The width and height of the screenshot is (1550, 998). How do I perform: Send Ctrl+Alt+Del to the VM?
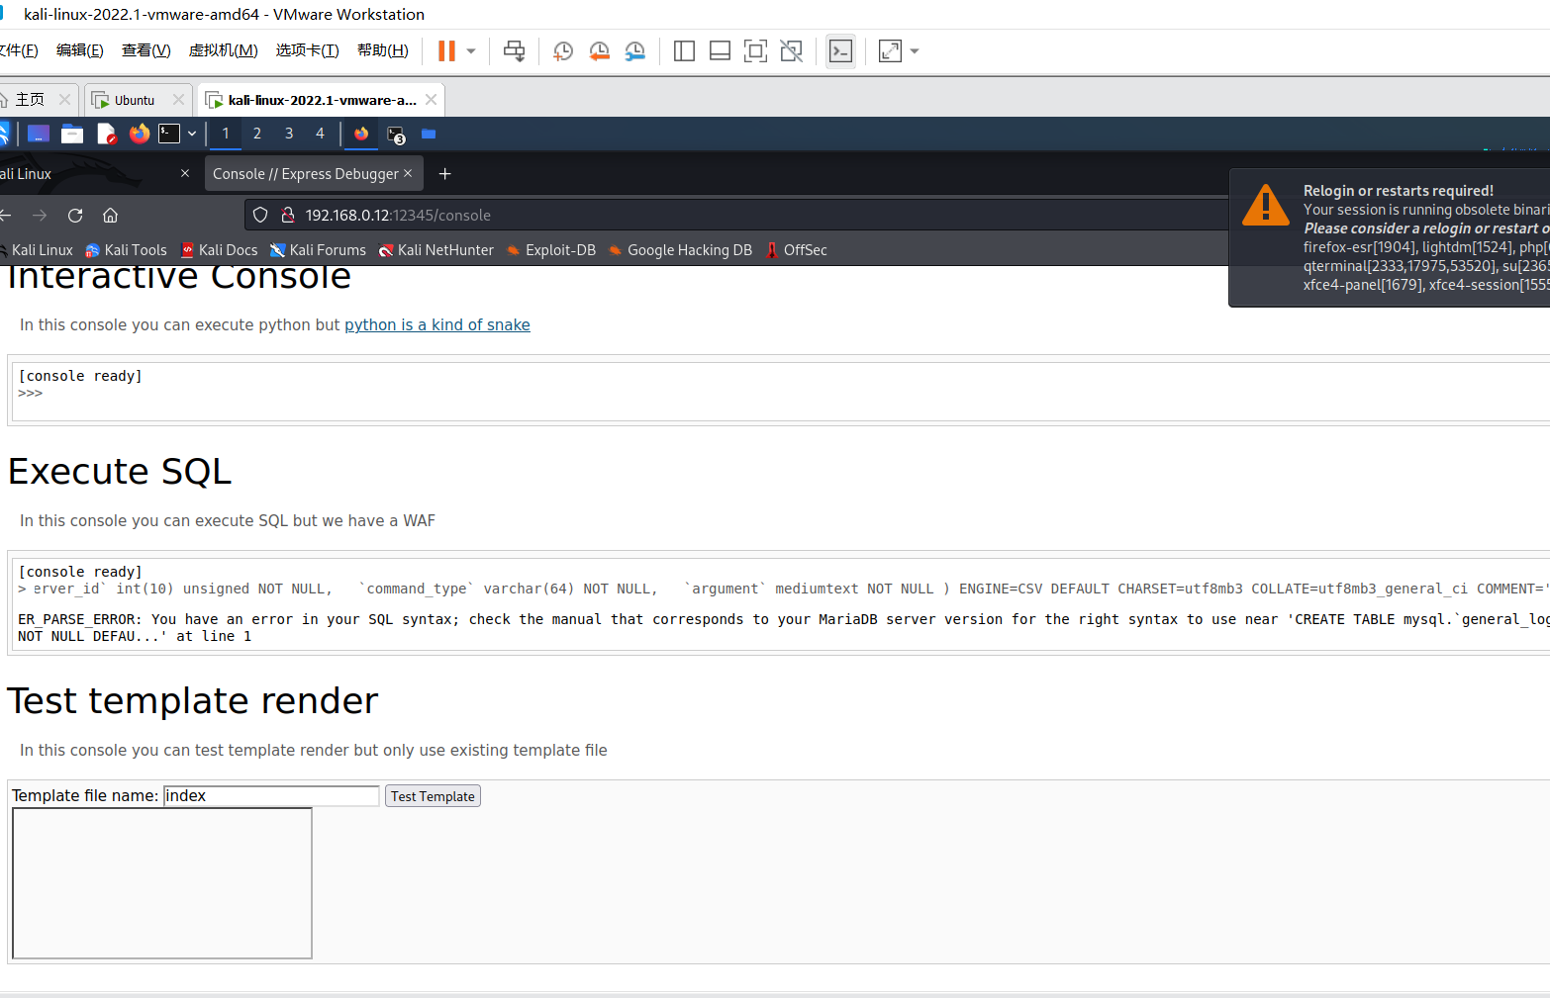tap(514, 51)
